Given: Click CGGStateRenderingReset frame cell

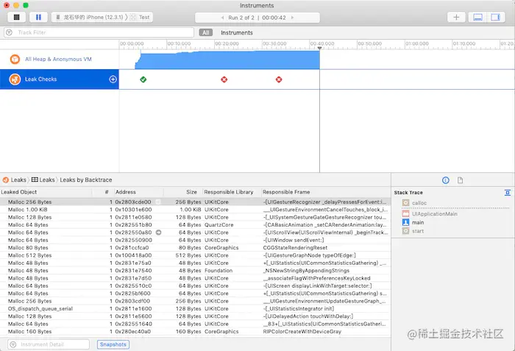Looking at the screenshot, I should click(295, 247).
